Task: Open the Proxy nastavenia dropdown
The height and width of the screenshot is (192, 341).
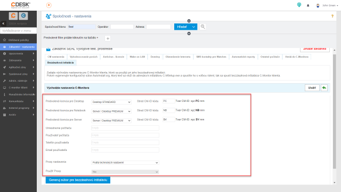Action: coord(125,163)
